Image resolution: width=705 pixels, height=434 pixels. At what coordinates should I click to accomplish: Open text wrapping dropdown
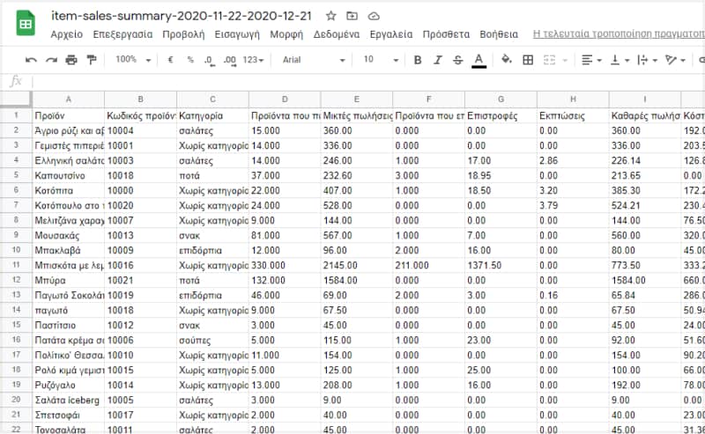(x=648, y=60)
